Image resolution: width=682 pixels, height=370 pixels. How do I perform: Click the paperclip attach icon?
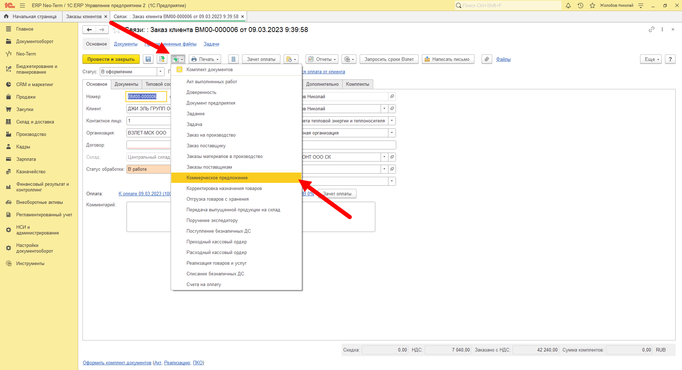(x=487, y=59)
